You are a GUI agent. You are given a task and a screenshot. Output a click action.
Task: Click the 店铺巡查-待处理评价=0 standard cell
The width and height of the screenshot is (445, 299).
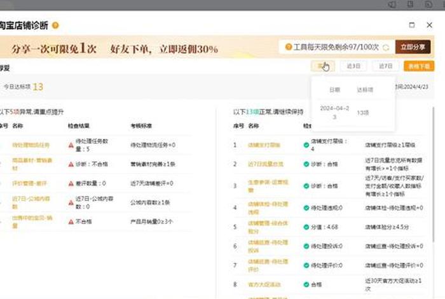(394, 265)
